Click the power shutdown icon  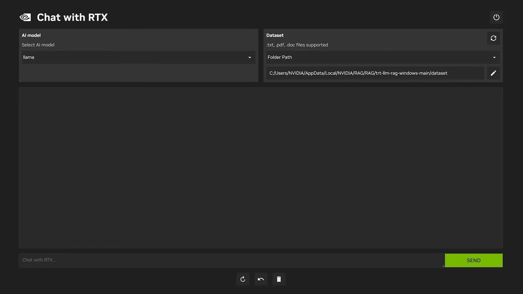click(x=496, y=17)
